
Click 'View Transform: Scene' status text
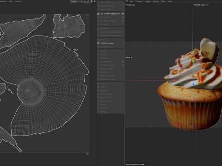pos(135,164)
